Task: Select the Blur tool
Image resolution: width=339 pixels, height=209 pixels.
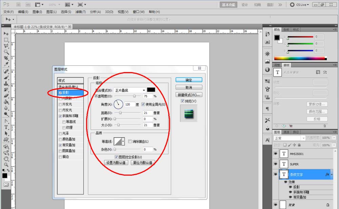Action: pos(6,108)
